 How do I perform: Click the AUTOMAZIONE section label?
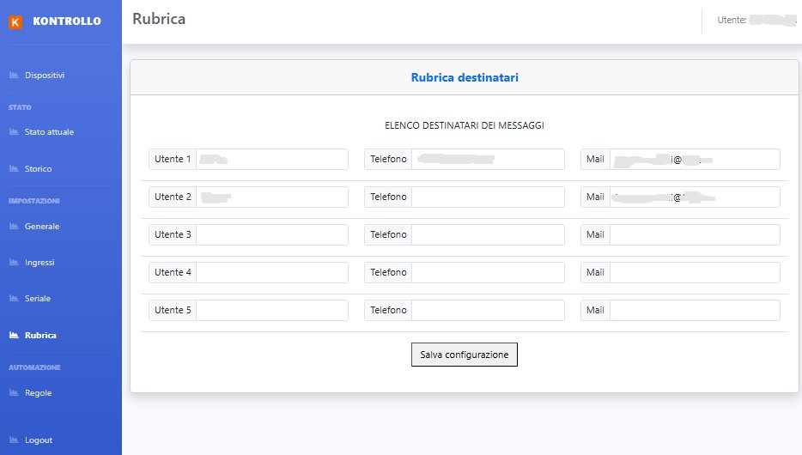click(34, 367)
